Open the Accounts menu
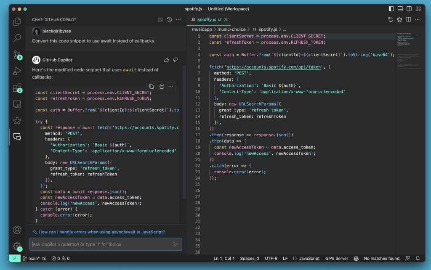Screen dimensions: 431x270 click(x=17, y=230)
